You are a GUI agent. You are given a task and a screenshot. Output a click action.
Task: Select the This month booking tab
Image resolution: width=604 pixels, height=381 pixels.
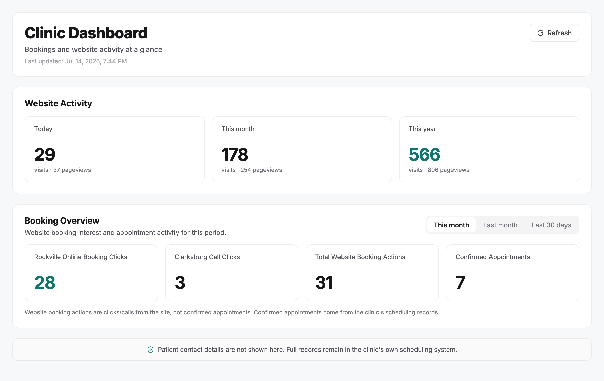point(451,225)
